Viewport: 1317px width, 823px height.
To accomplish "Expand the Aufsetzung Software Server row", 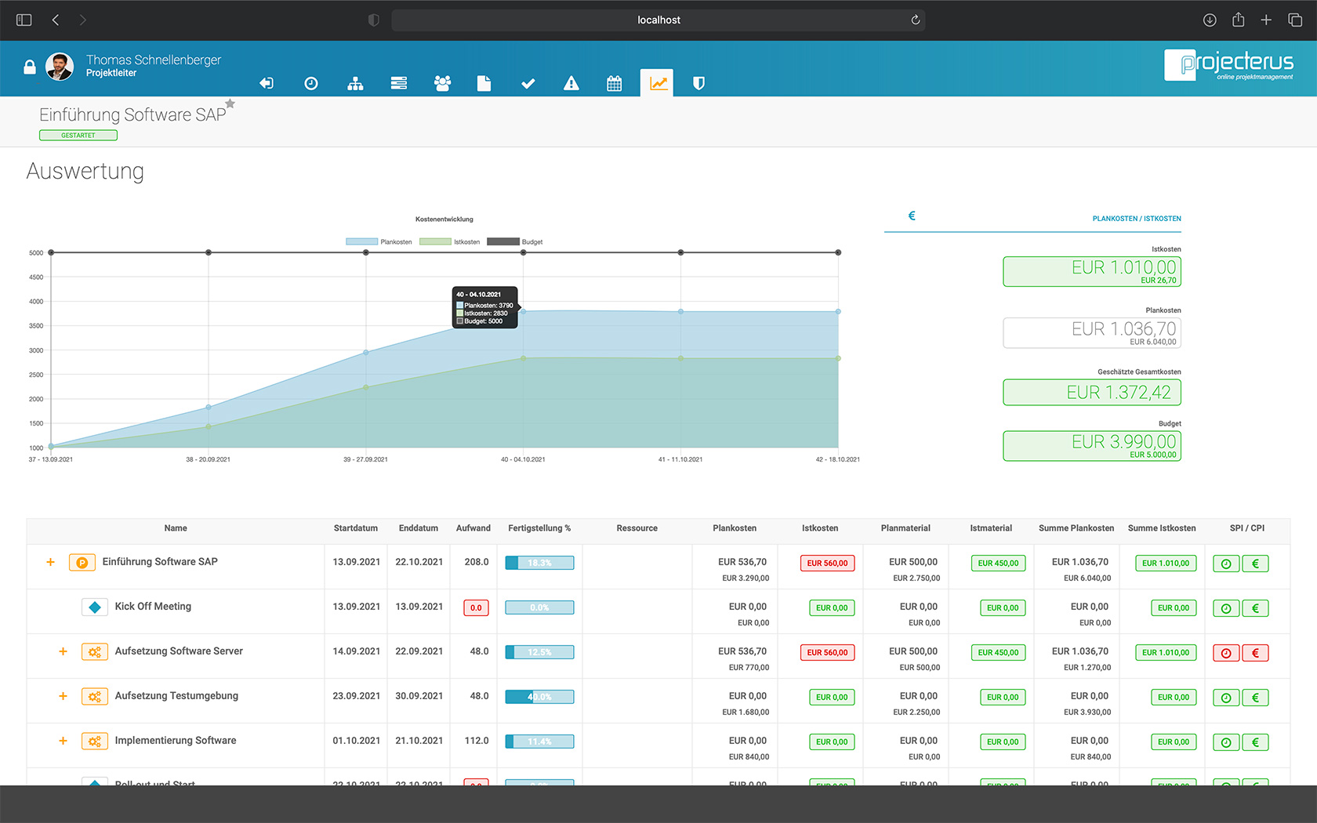I will (63, 651).
